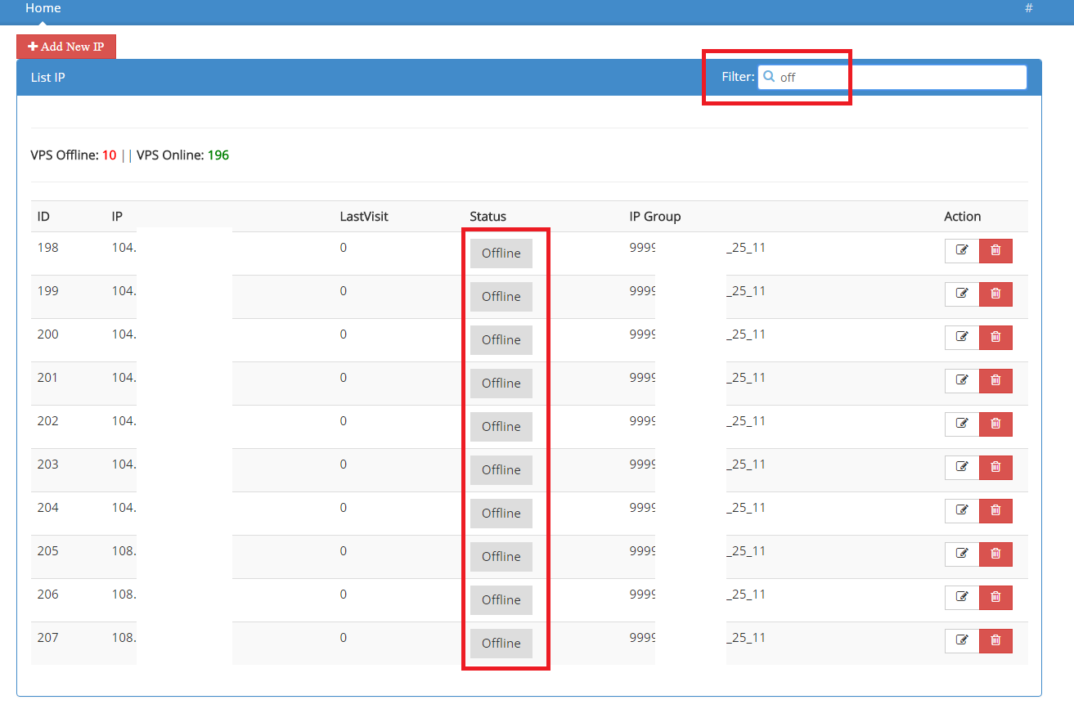
Task: Click the IP address starting 104. in row 200
Action: pyautogui.click(x=124, y=334)
